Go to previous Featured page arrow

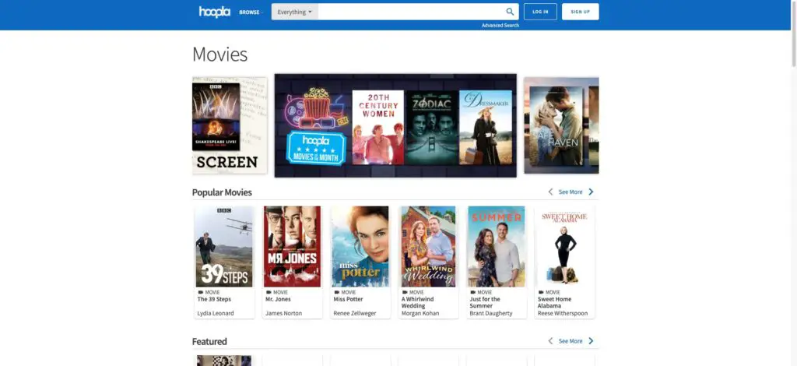550,341
